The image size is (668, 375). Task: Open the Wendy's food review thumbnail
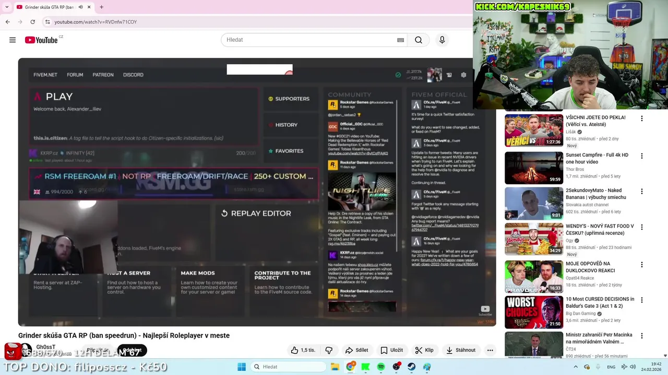[x=534, y=239]
